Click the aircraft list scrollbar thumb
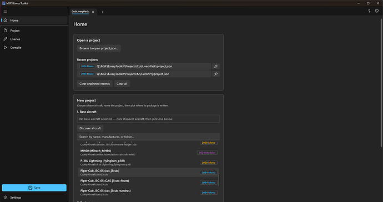Screen dimensions: 383x202 219,180
